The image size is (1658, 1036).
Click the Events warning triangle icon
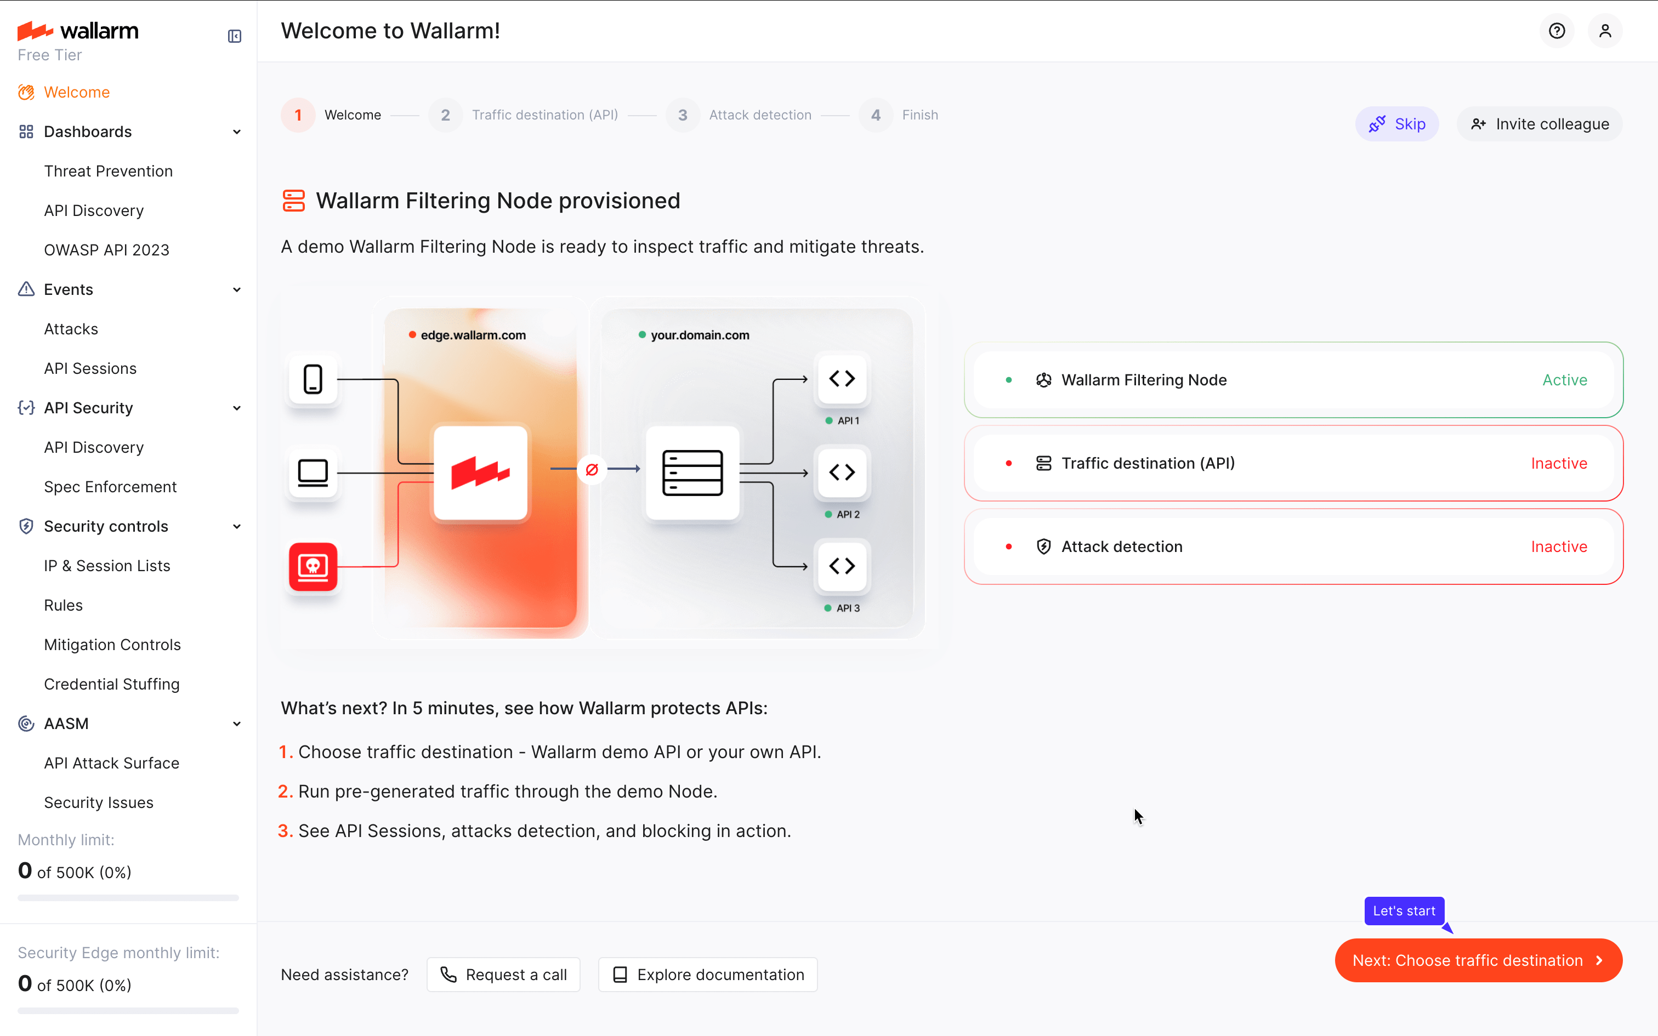26,289
